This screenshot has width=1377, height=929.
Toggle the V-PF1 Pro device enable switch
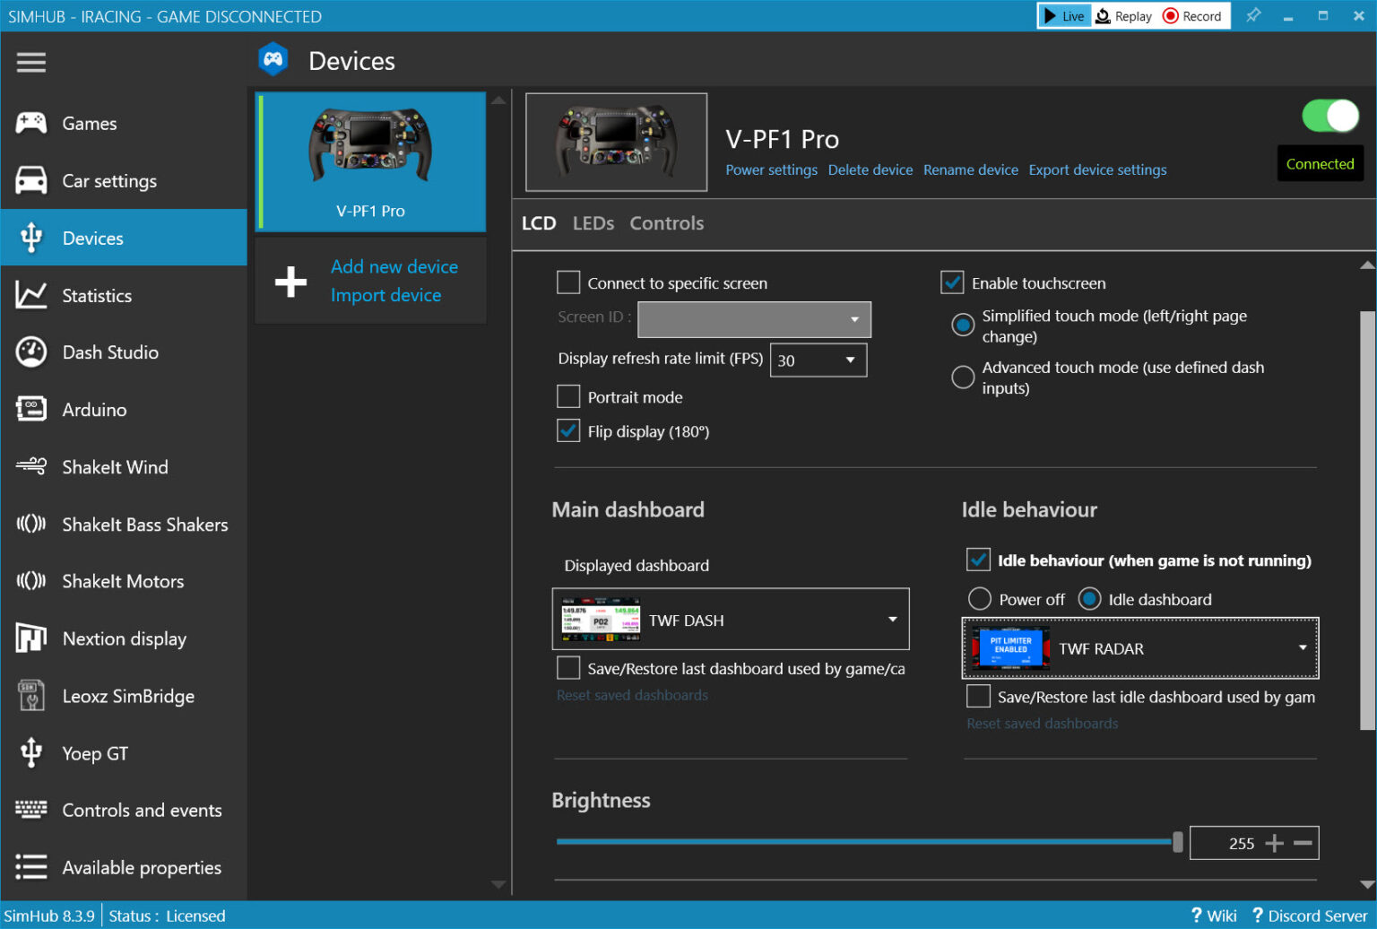[x=1329, y=116]
